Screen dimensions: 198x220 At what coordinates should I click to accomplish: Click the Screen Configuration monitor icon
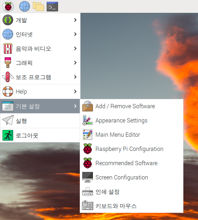coord(88,177)
